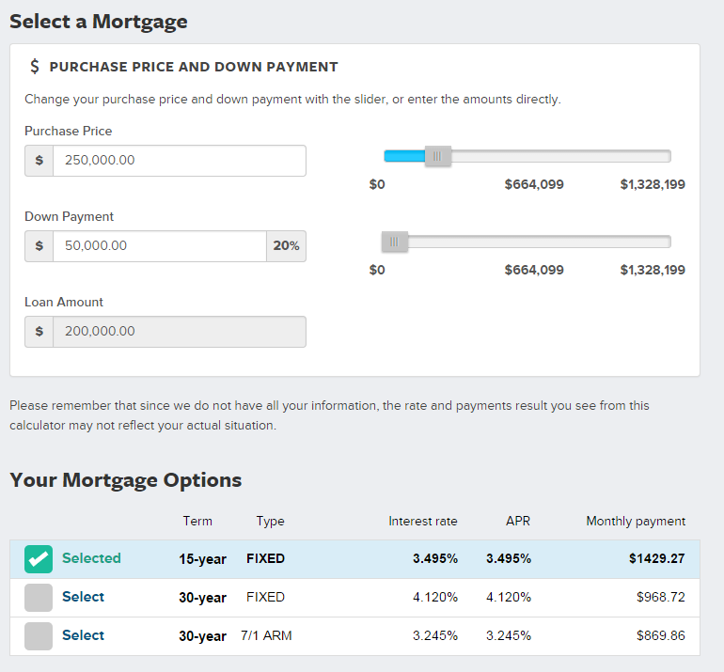This screenshot has height=672, width=724.
Task: Click the Down Payment amount field
Action: (x=160, y=246)
